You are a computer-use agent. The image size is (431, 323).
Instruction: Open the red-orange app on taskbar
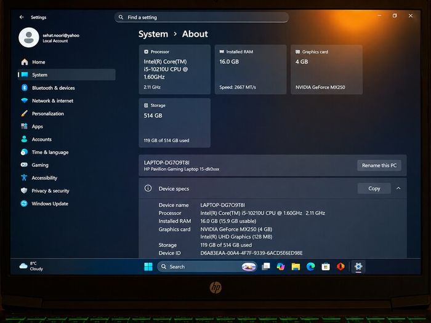[x=340, y=266]
